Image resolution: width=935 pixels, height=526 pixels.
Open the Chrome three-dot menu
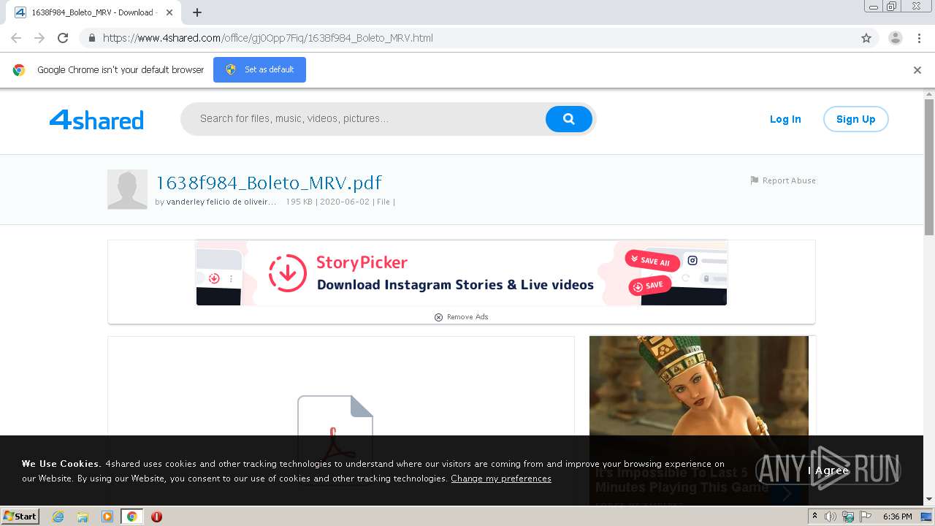tap(920, 38)
